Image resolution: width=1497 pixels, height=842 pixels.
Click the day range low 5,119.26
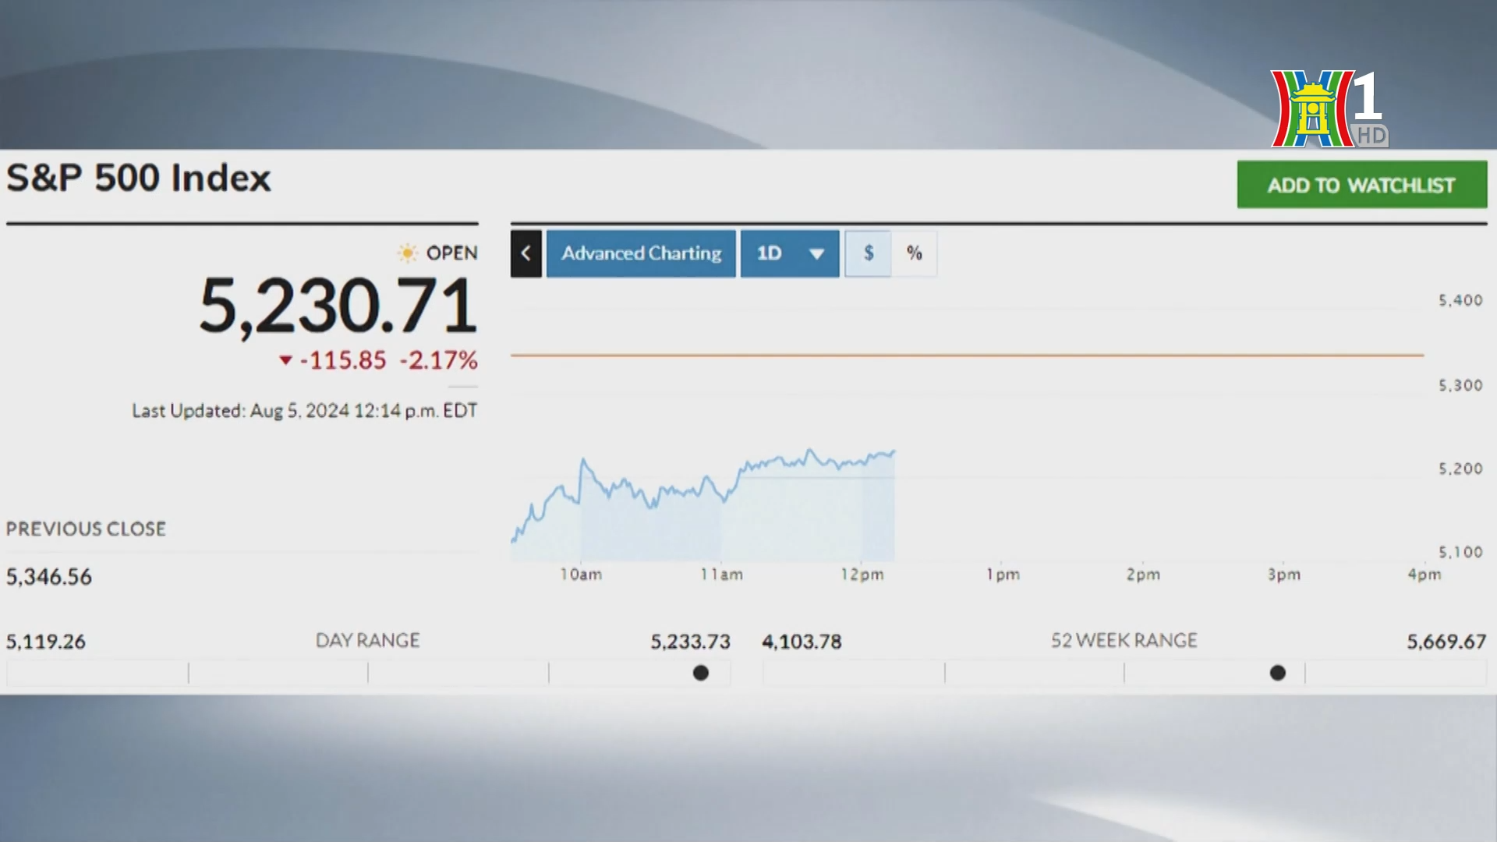(46, 642)
